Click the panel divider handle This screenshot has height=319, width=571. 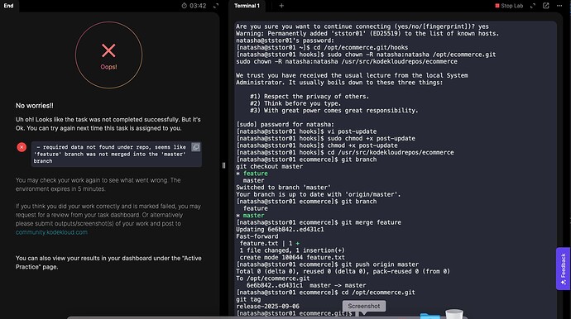[223, 165]
